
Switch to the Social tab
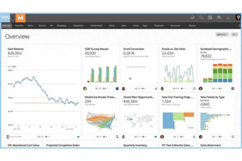click(136, 26)
